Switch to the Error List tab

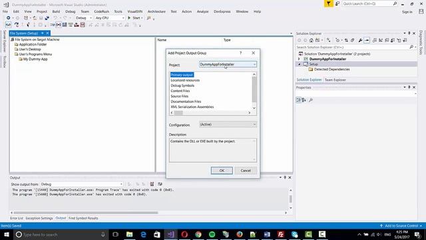[x=17, y=218]
